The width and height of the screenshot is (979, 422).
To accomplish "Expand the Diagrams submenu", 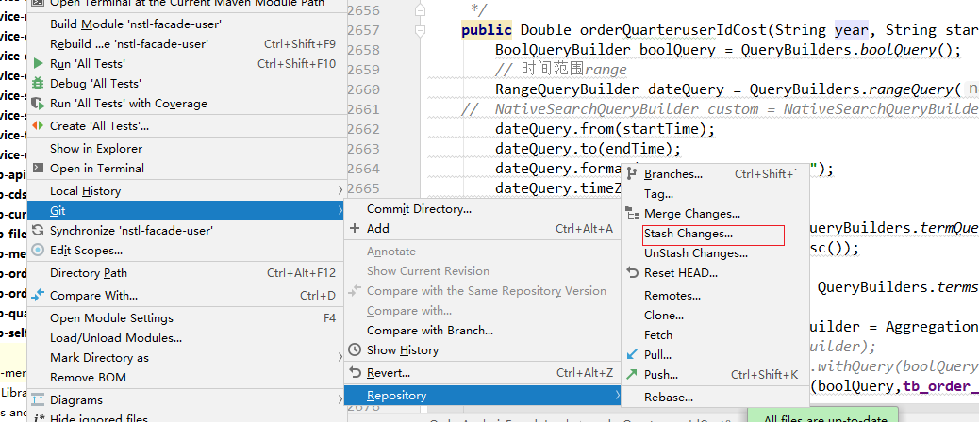I will (188, 400).
